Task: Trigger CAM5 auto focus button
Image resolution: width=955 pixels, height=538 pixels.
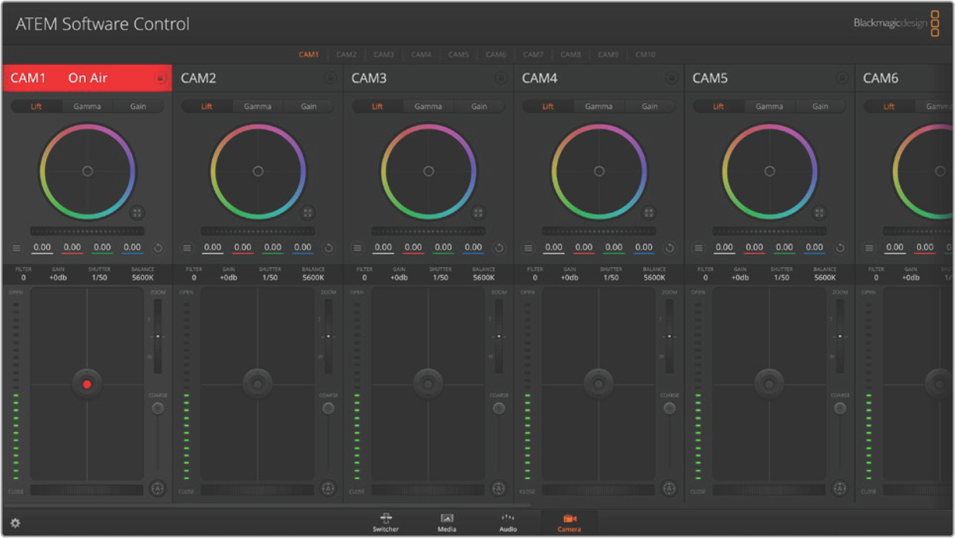Action: (x=840, y=488)
